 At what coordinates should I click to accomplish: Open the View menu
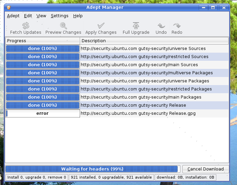pos(41,16)
